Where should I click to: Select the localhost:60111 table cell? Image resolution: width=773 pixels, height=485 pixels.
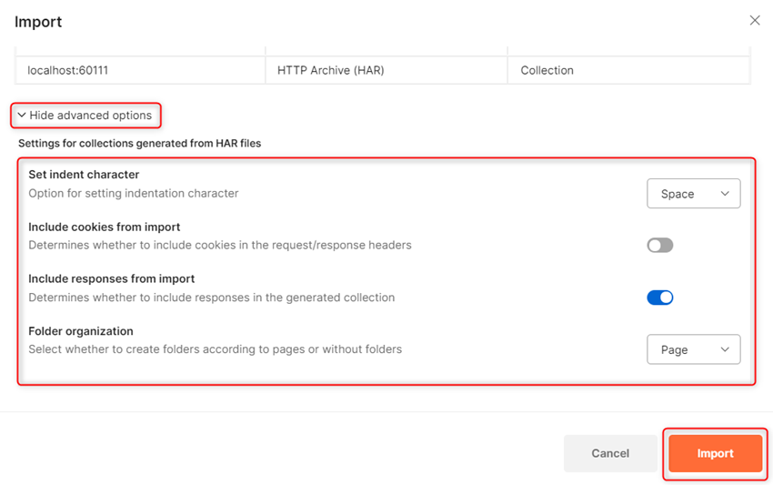[69, 70]
